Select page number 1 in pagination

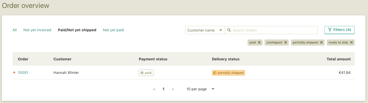(x=164, y=89)
